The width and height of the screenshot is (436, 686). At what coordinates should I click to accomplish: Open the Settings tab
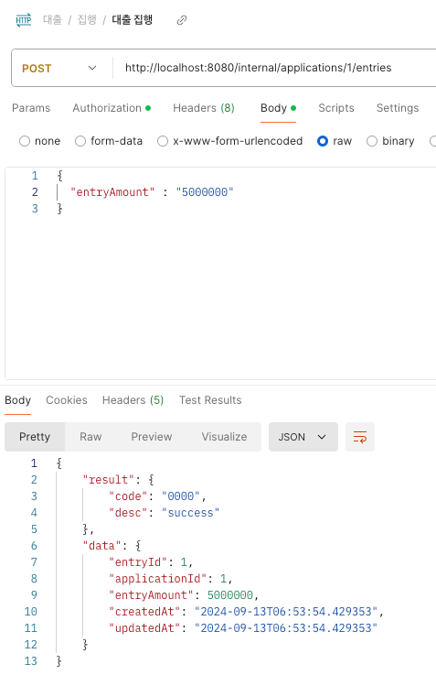click(398, 108)
